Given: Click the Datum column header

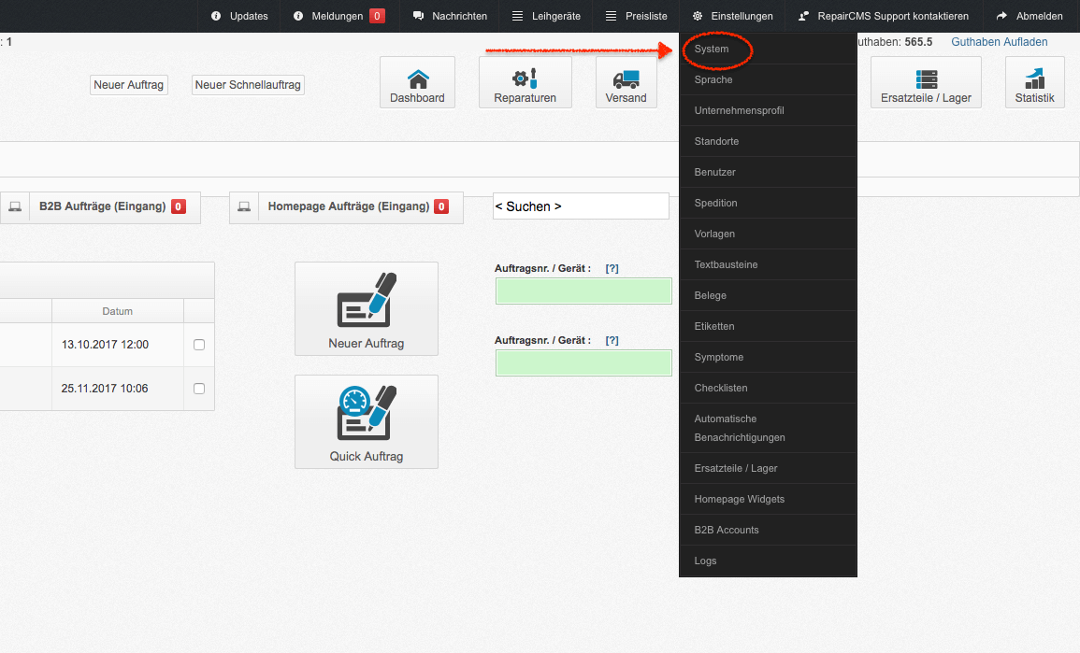Looking at the screenshot, I should [118, 311].
